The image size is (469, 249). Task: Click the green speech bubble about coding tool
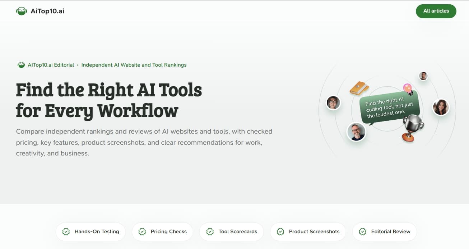389,108
